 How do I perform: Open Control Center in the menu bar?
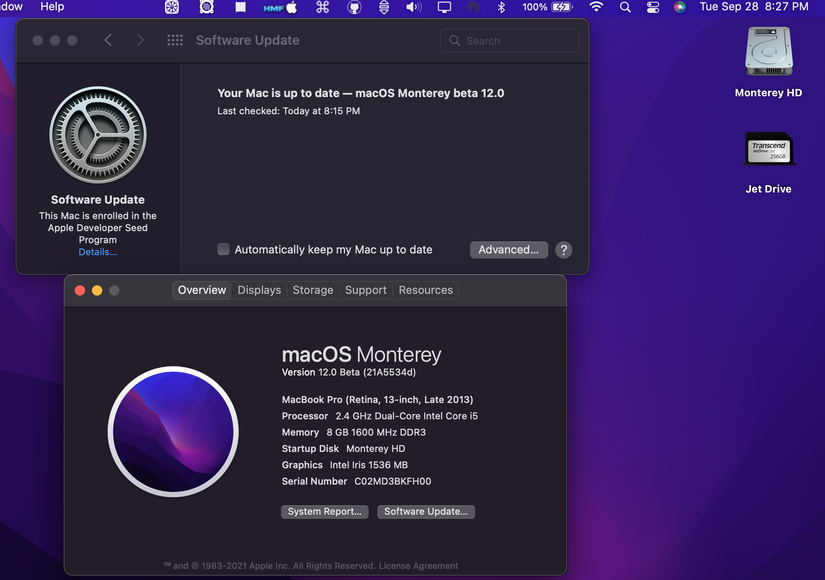(653, 7)
